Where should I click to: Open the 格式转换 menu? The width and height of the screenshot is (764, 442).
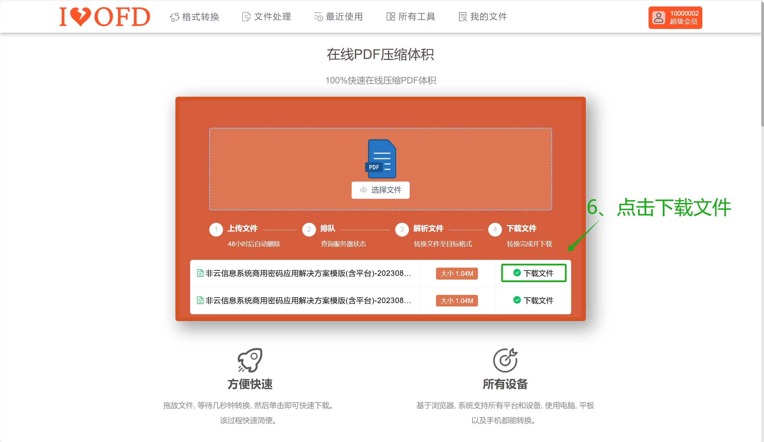194,17
